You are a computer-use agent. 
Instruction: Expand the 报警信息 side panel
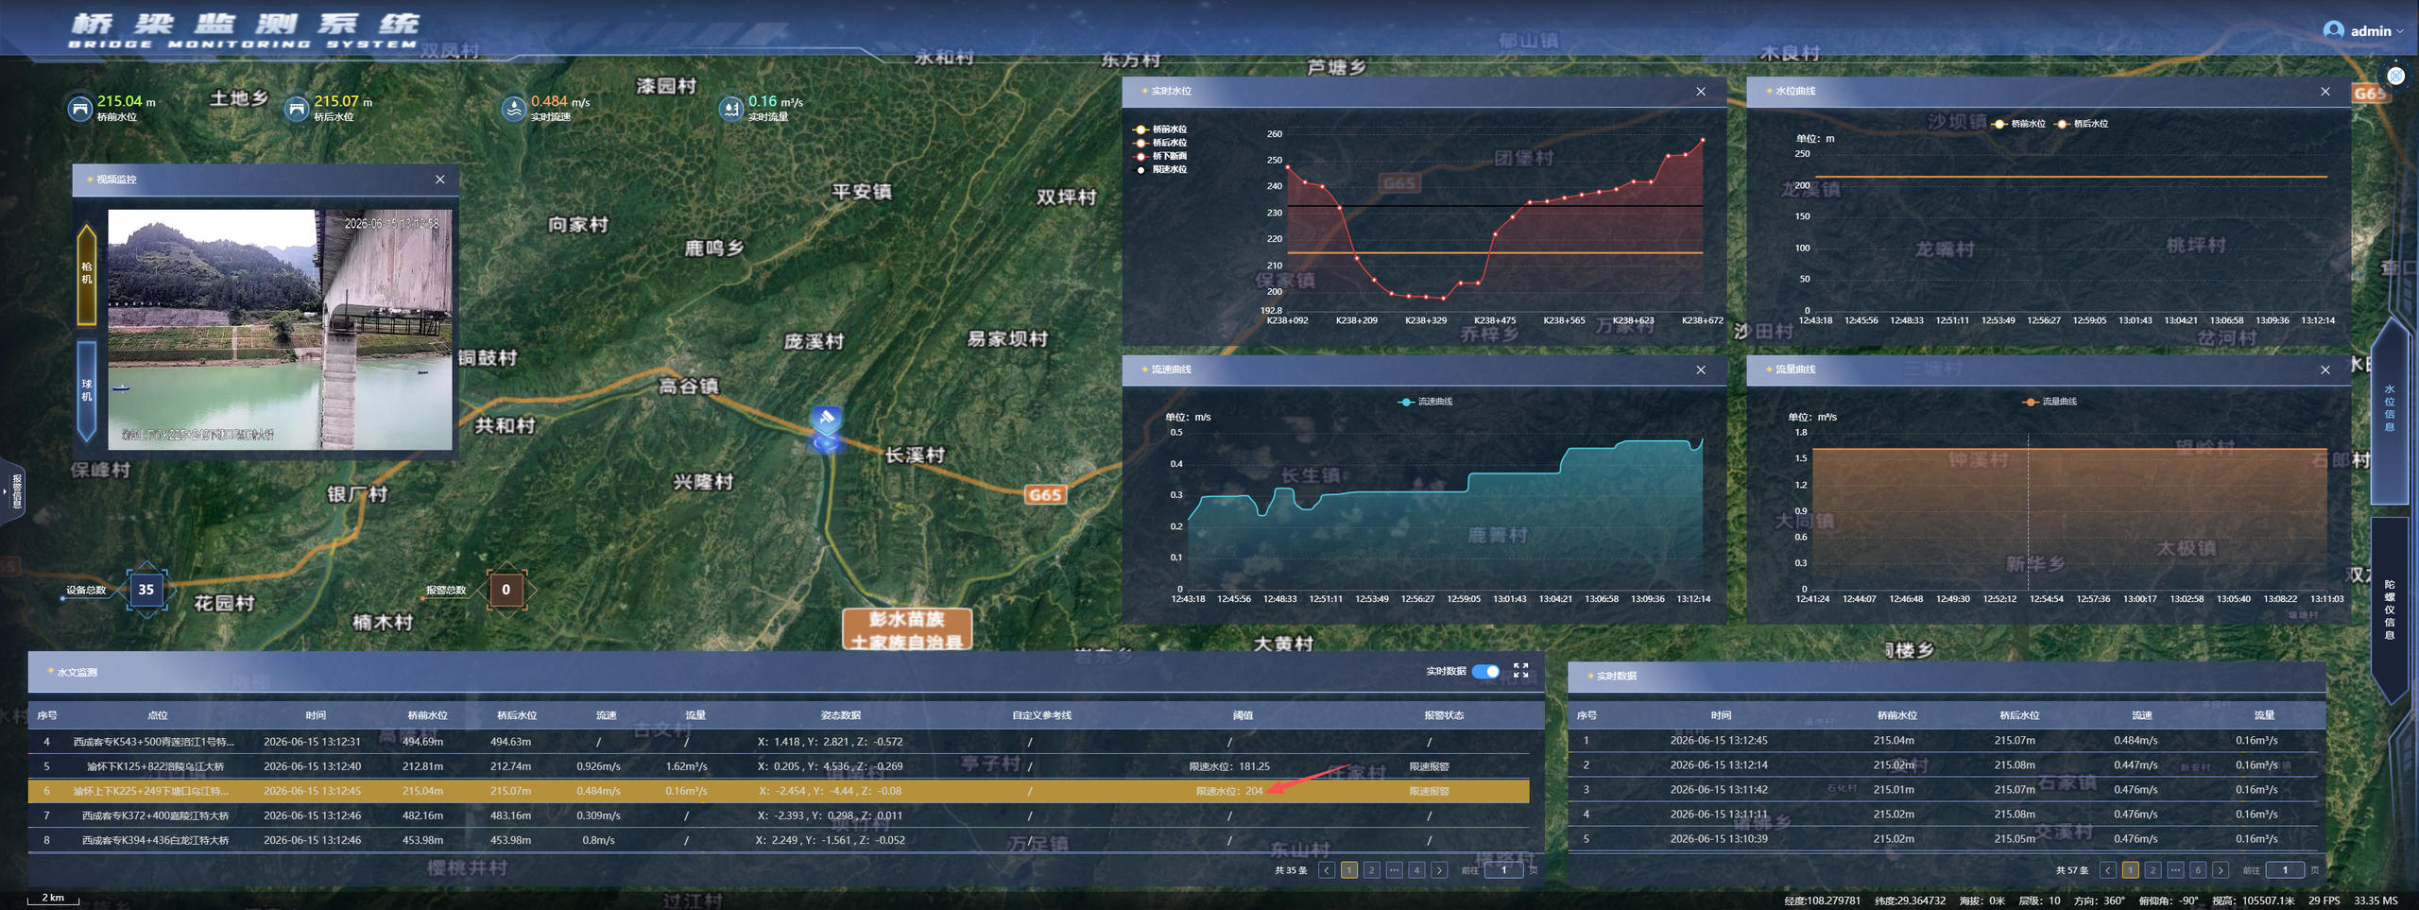pyautogui.click(x=13, y=490)
